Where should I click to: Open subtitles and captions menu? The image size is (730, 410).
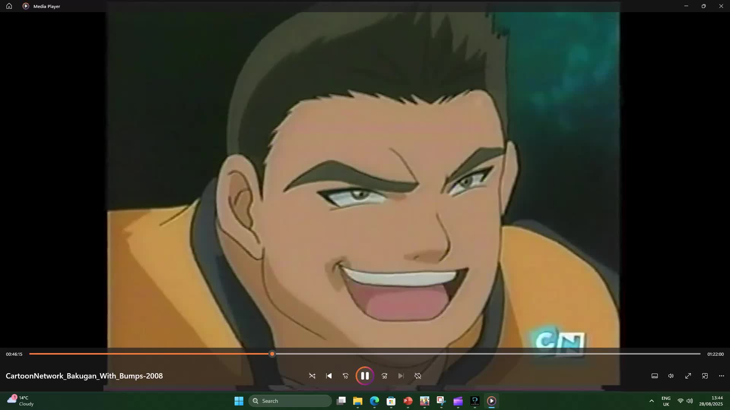pos(655,376)
